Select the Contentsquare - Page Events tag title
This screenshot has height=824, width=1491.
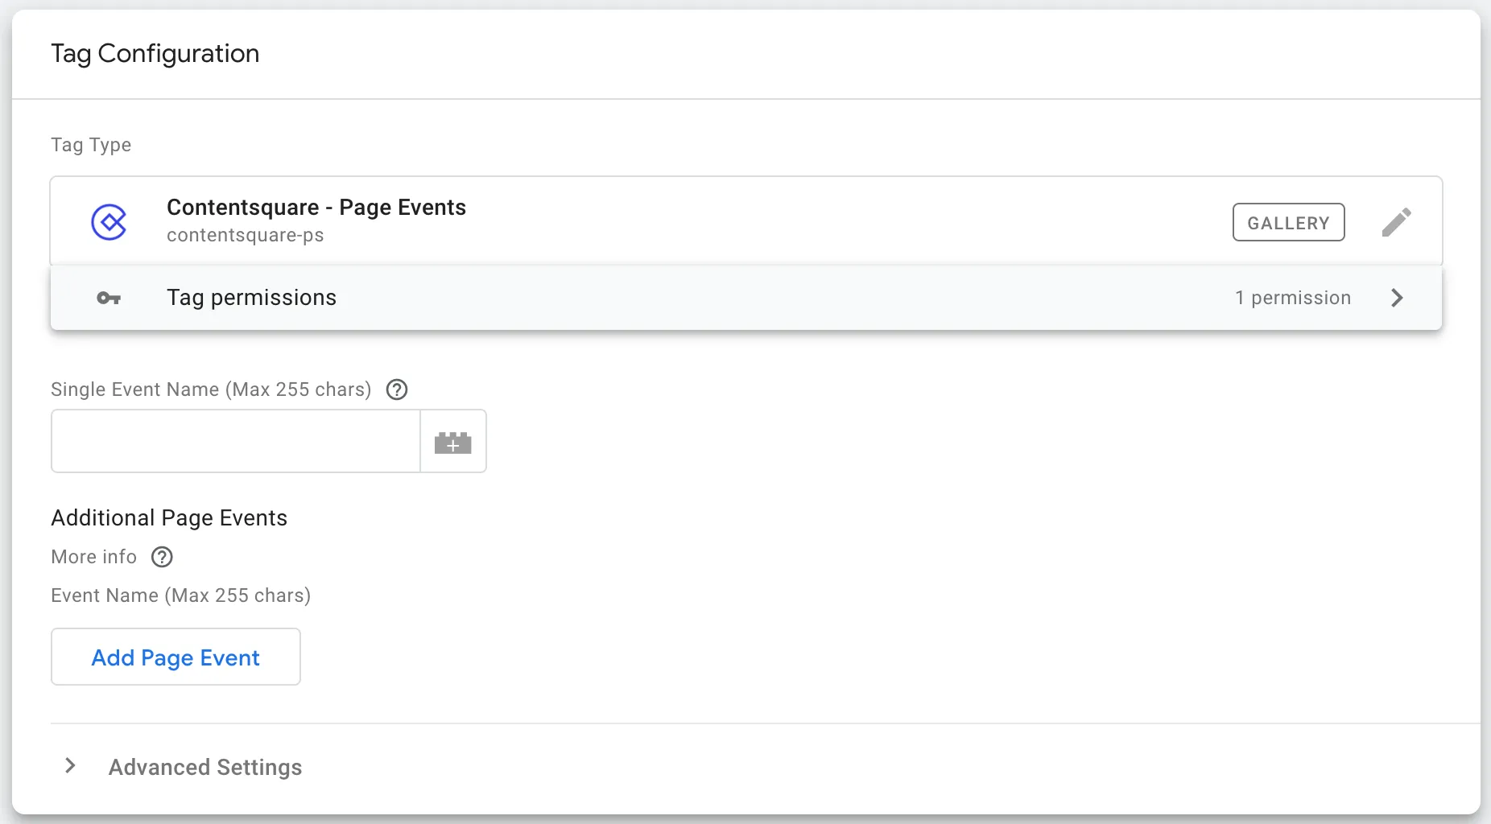click(x=316, y=208)
